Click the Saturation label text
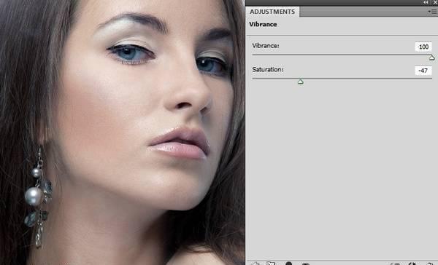Screen dimensions: 438x265 coord(268,69)
